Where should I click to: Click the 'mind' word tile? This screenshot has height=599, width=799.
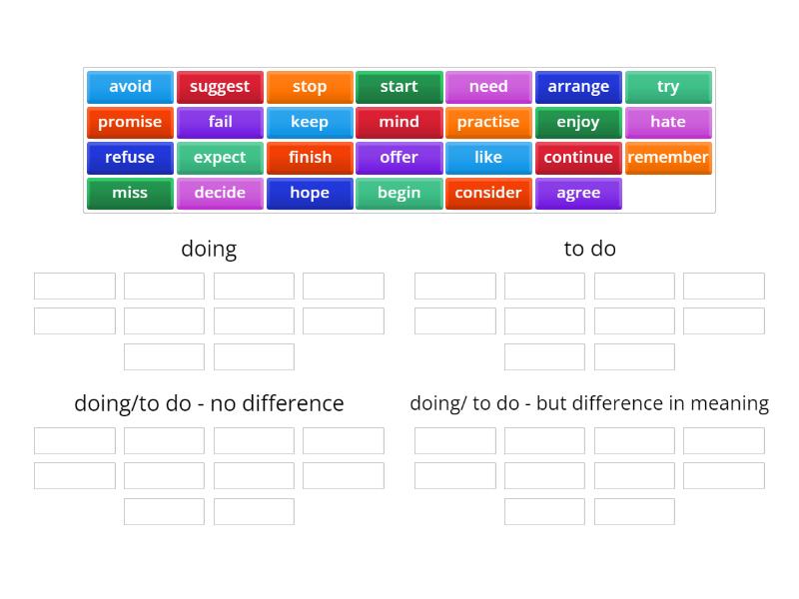[399, 122]
